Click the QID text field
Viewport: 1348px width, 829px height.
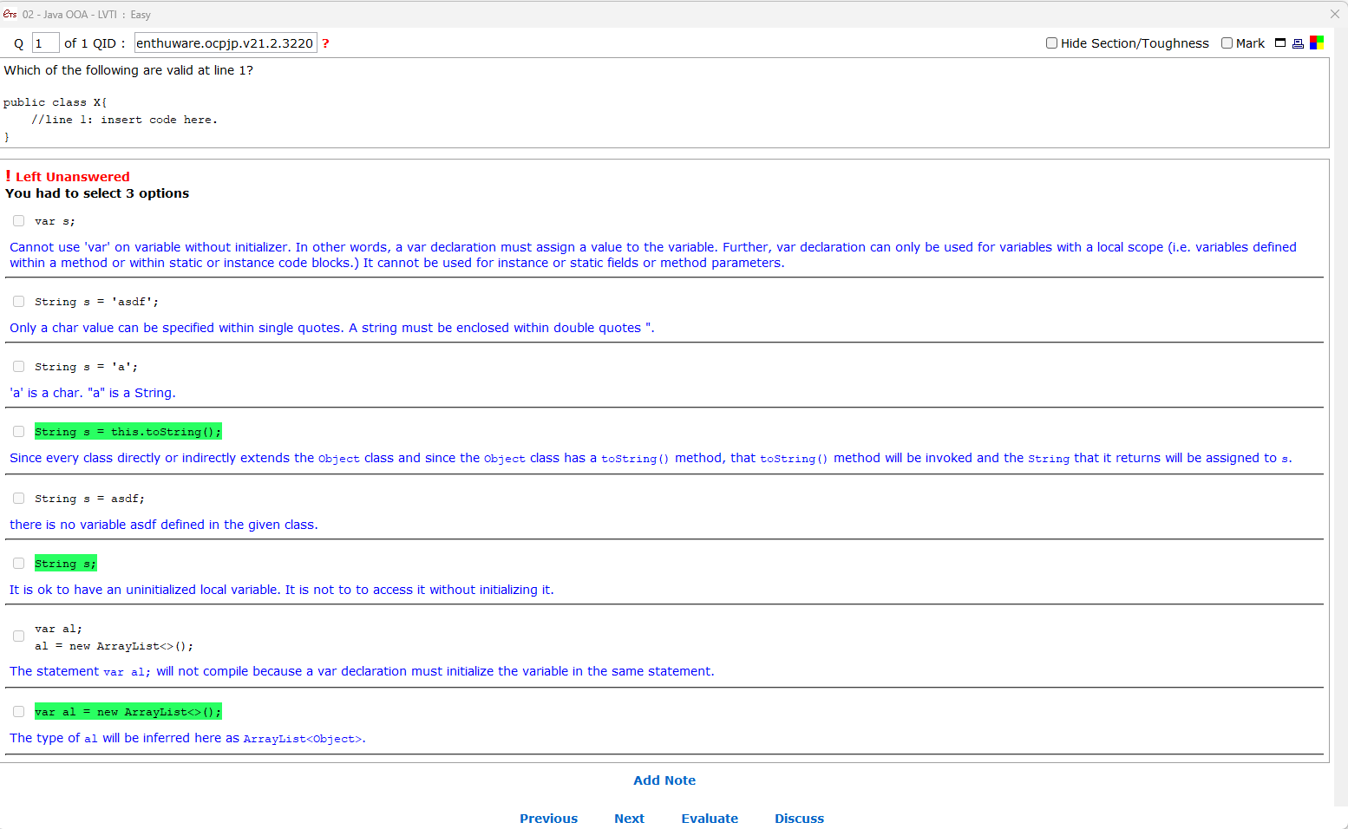pos(226,42)
